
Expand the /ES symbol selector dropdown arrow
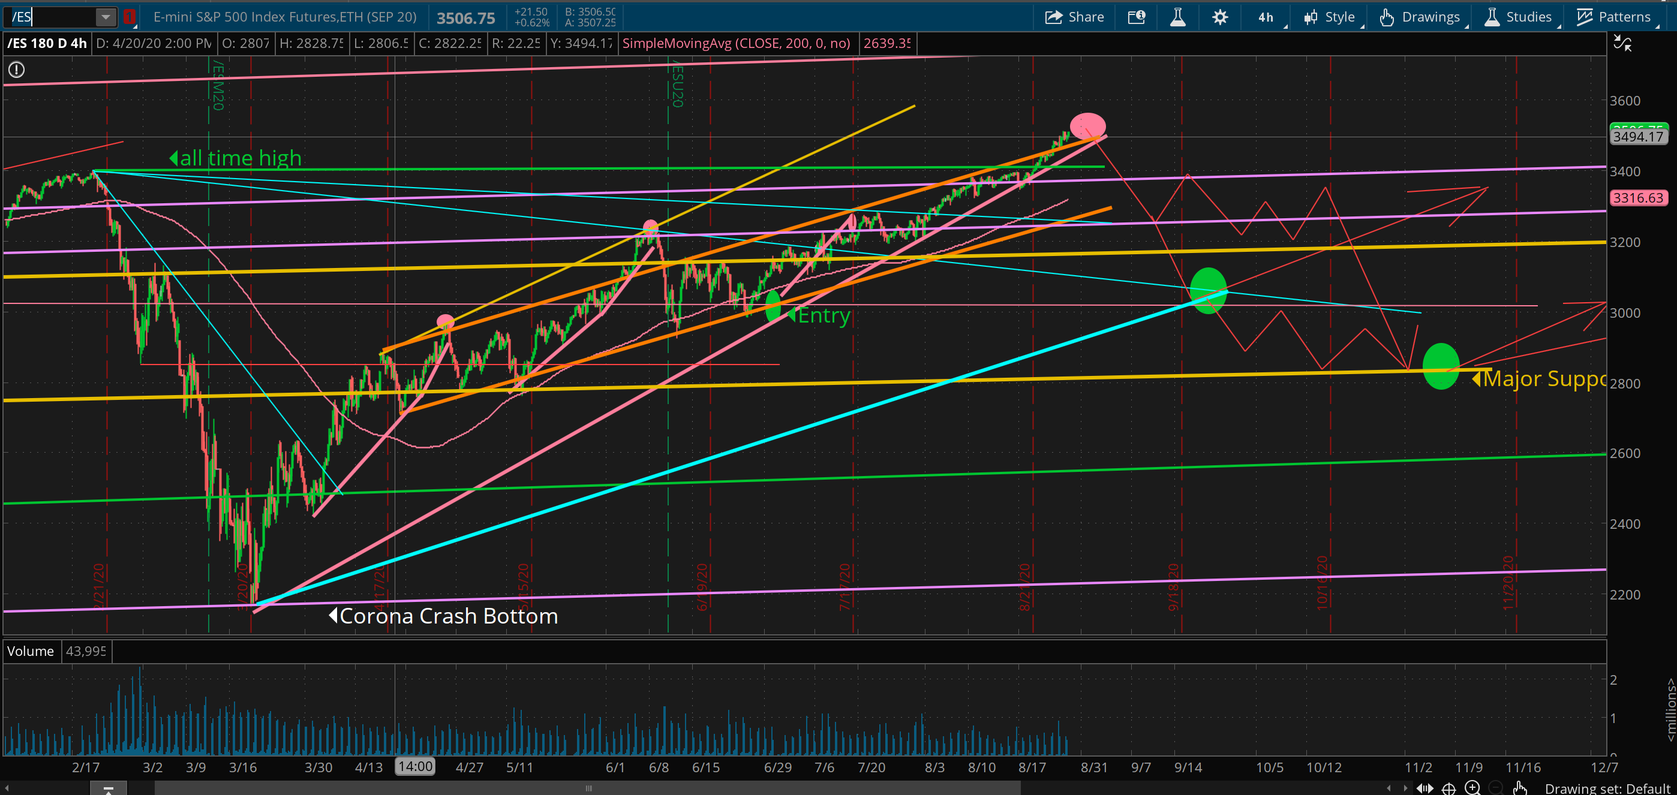(105, 17)
